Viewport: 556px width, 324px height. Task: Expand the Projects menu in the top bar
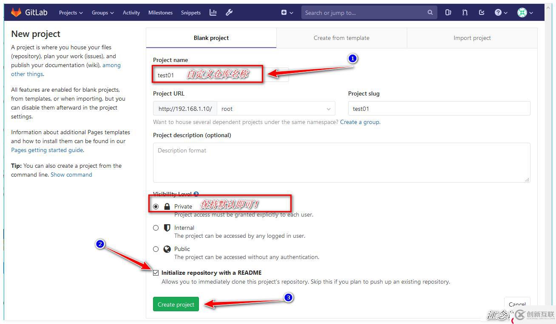[71, 13]
